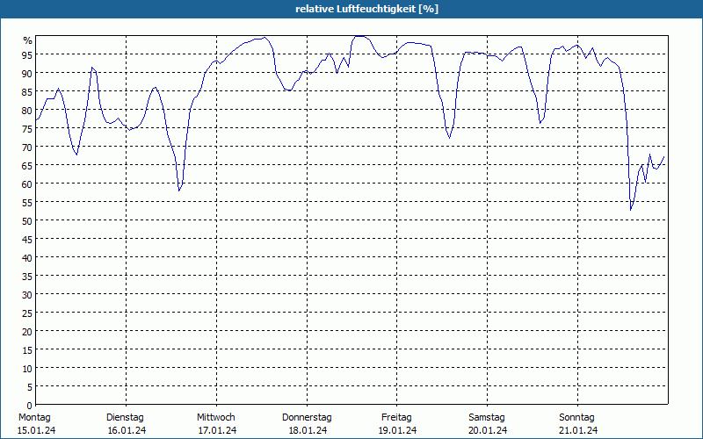Click the 'Samstag' day label
Screen dimensions: 703x439
[x=487, y=417]
